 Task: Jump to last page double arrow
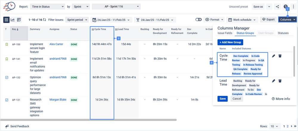295,126
